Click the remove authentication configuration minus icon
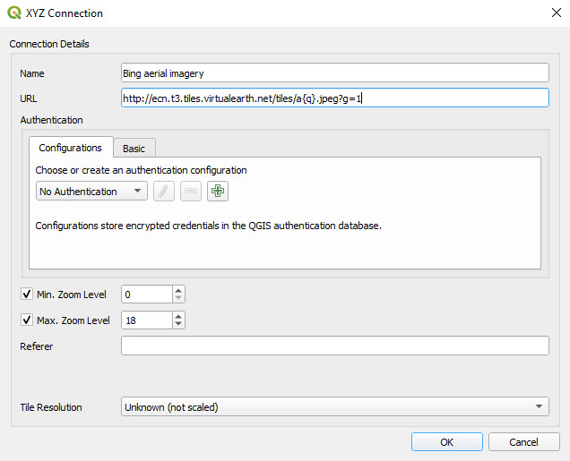Image resolution: width=570 pixels, height=461 pixels. (191, 191)
